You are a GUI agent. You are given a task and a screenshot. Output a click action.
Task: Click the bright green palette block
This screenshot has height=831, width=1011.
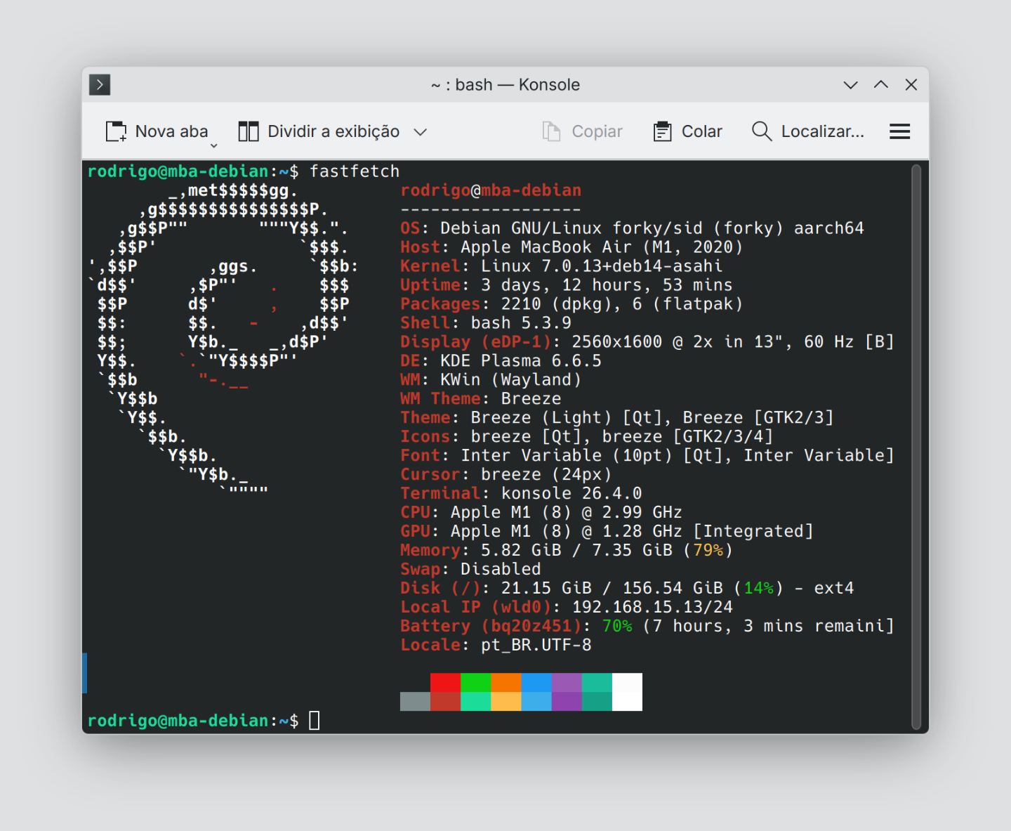point(475,683)
